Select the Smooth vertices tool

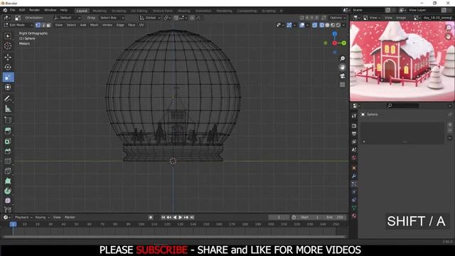click(x=8, y=201)
